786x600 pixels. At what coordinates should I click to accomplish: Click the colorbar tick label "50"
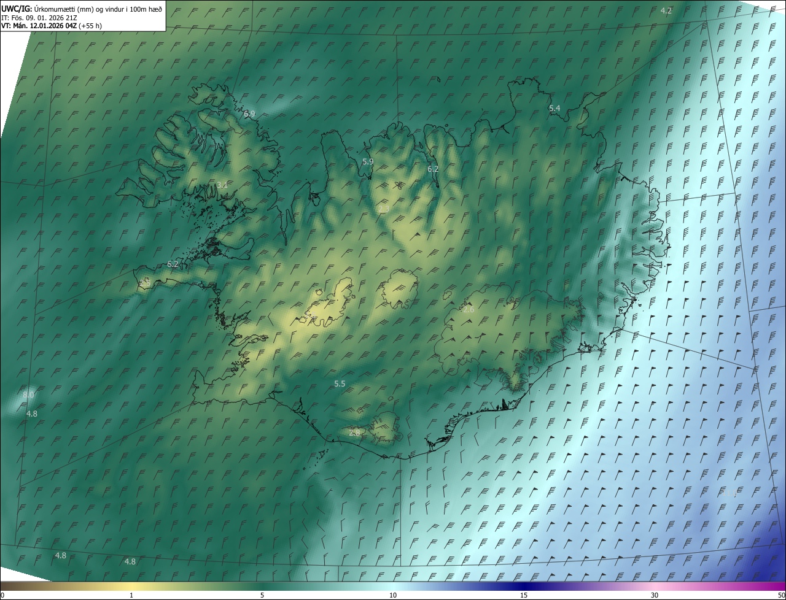(781, 595)
